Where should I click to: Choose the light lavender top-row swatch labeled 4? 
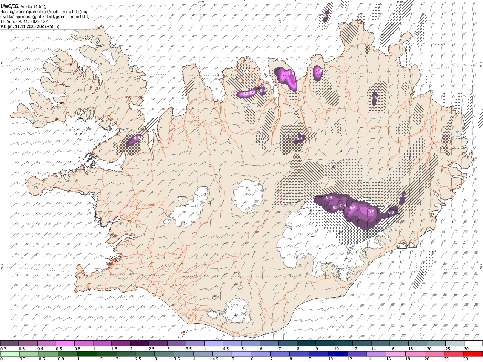(x=213, y=343)
